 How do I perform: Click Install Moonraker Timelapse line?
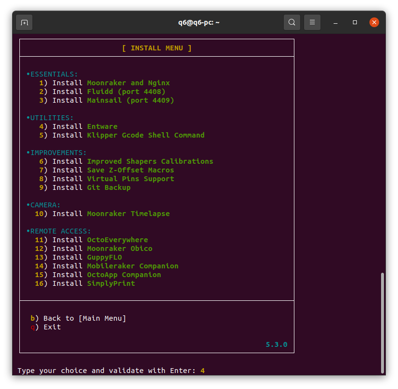click(102, 214)
